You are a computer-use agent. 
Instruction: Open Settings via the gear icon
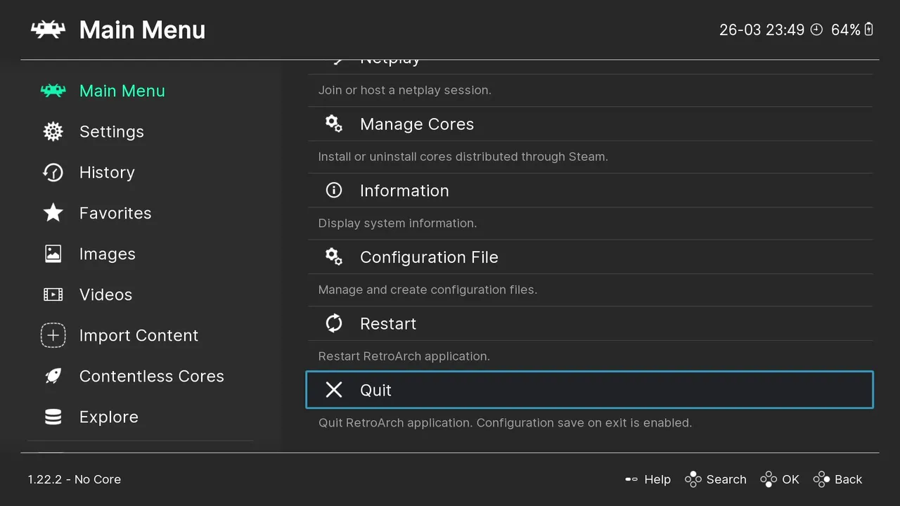(x=53, y=131)
